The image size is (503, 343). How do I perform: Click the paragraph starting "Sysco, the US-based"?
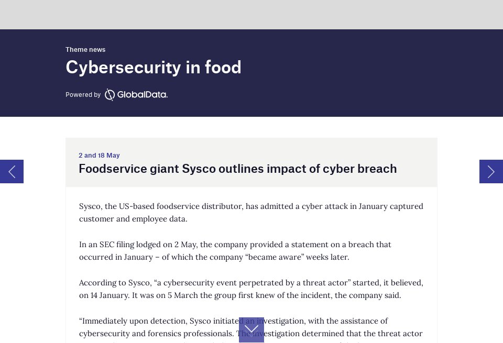click(x=251, y=212)
